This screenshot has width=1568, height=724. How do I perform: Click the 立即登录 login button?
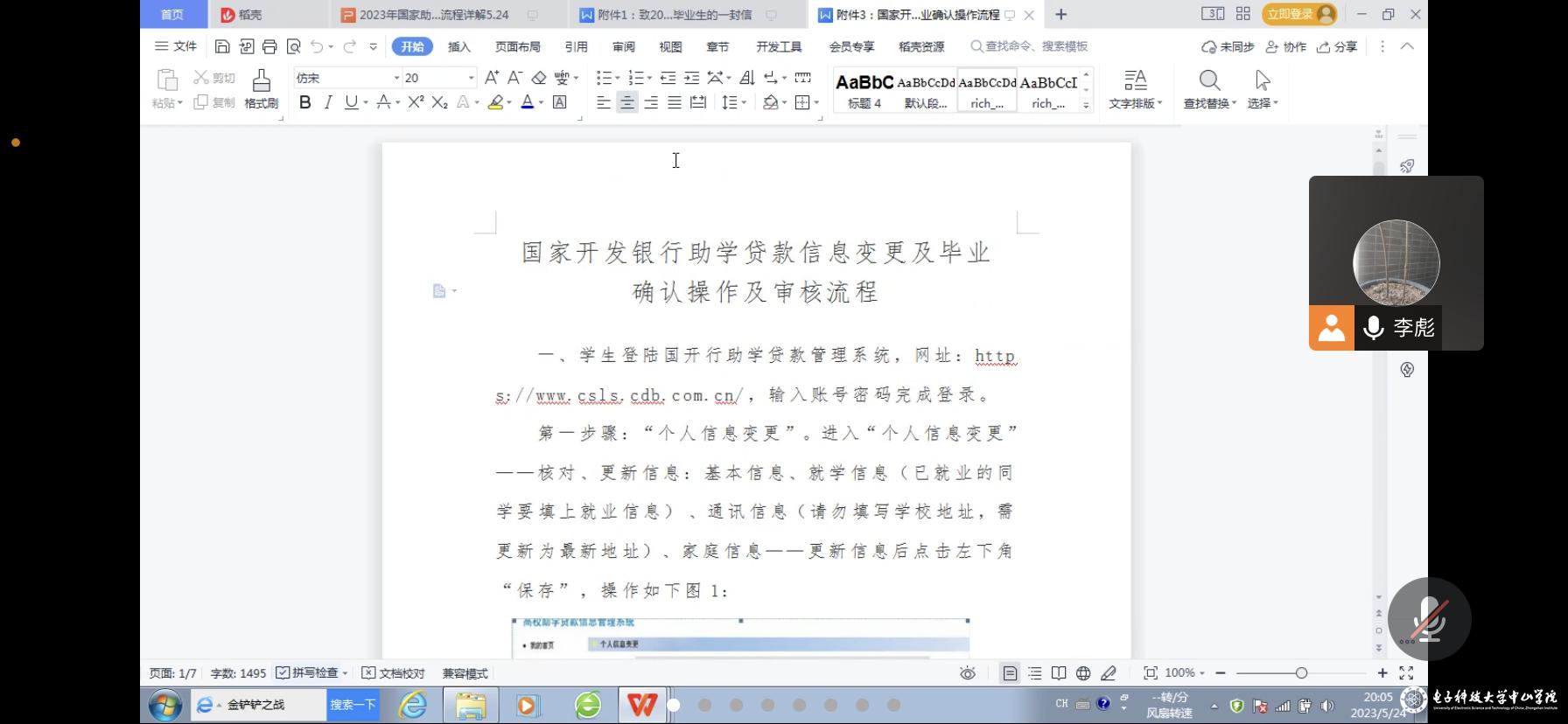pyautogui.click(x=1299, y=14)
